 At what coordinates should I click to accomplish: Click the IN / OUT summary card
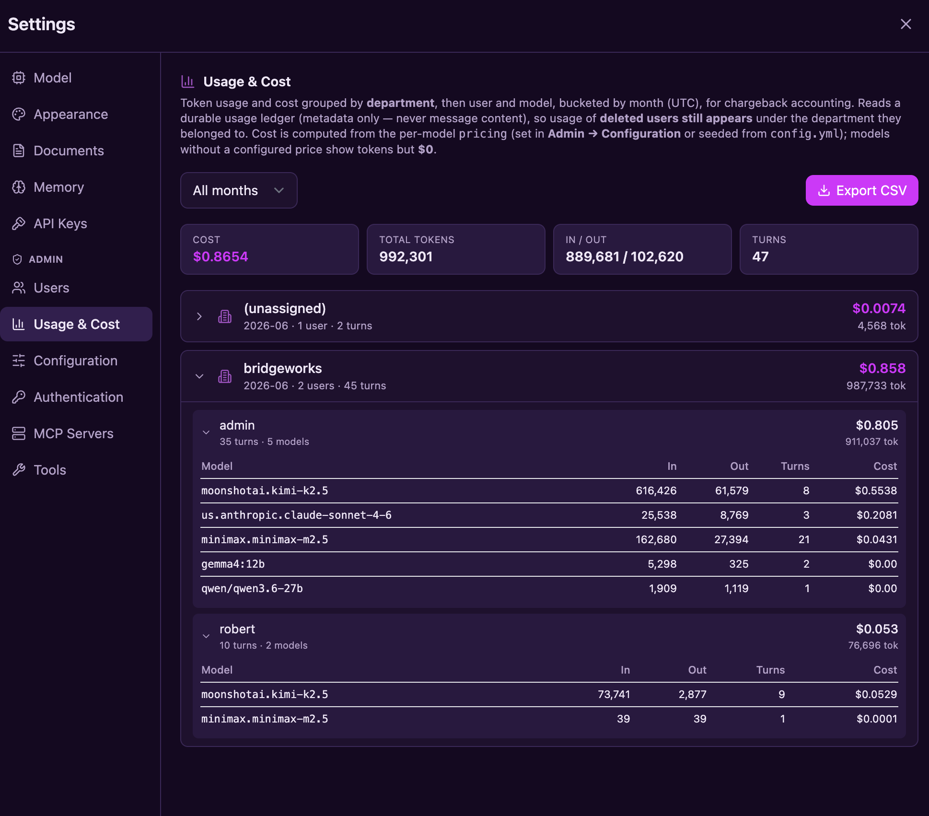pyautogui.click(x=642, y=249)
